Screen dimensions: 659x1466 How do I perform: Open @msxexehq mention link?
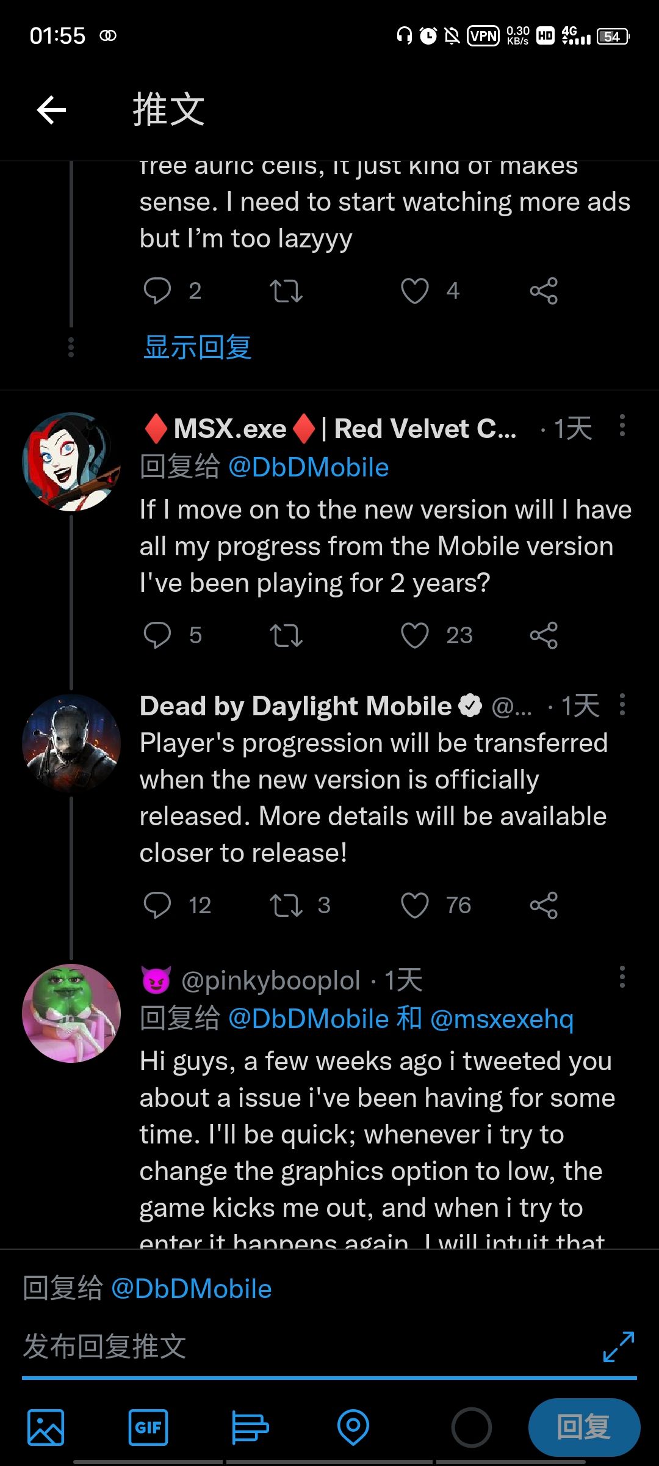(x=502, y=1019)
